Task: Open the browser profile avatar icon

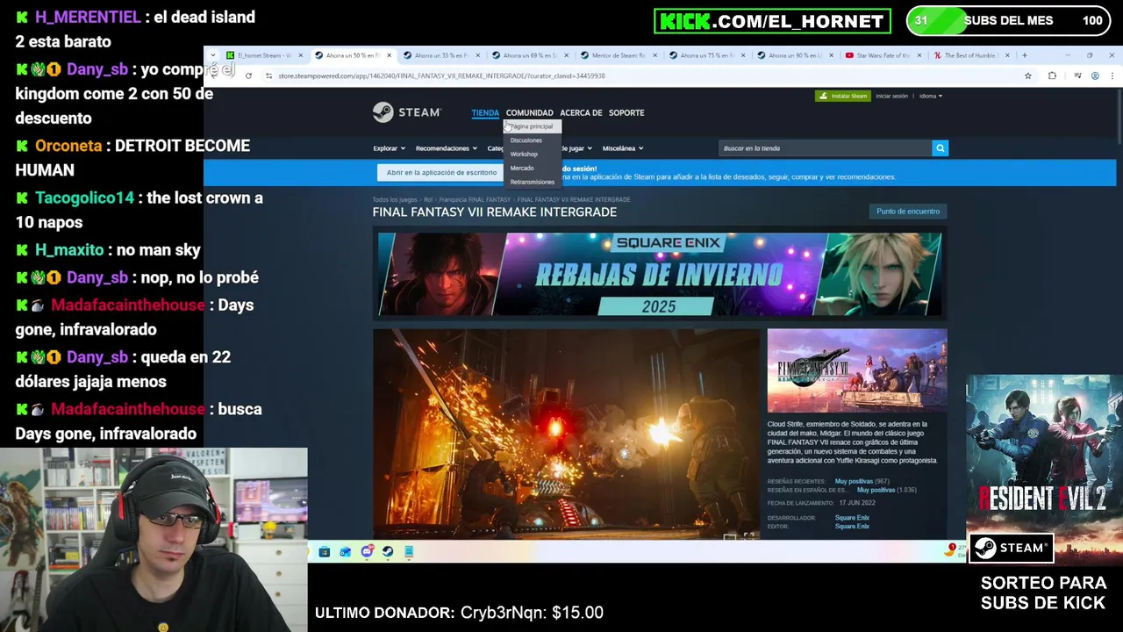Action: [x=1095, y=75]
